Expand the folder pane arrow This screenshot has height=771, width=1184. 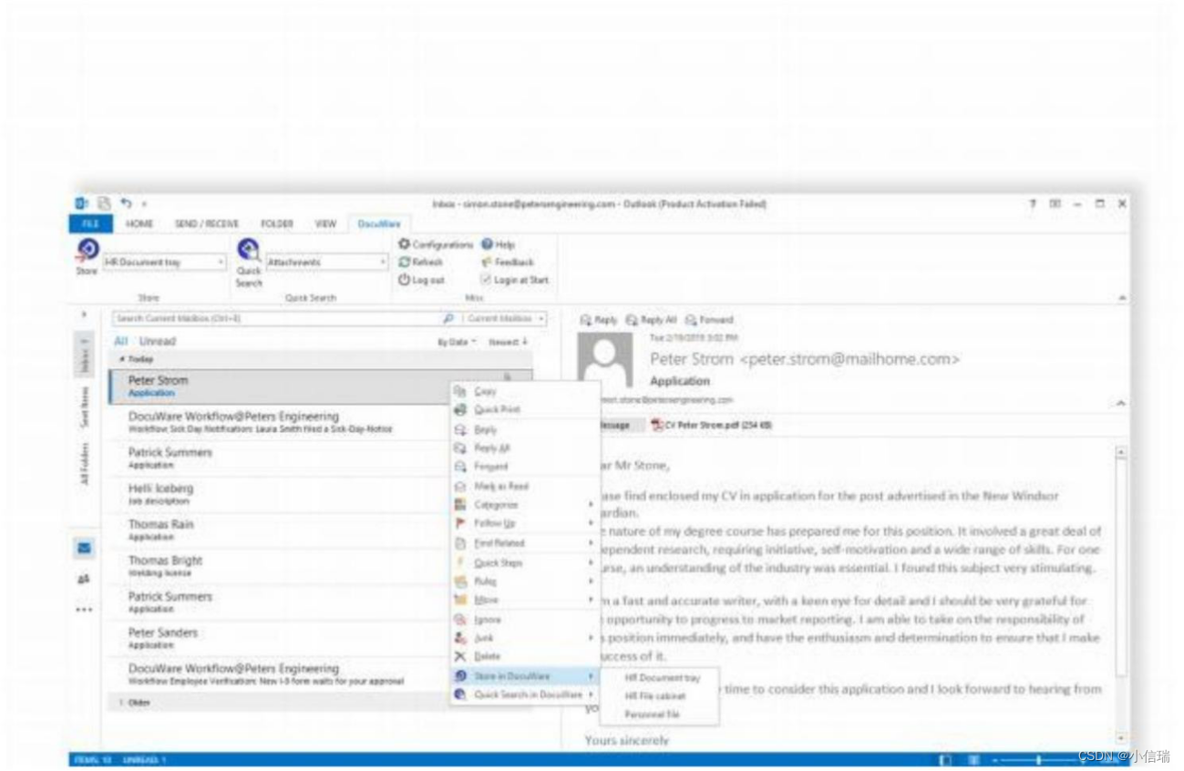[84, 315]
